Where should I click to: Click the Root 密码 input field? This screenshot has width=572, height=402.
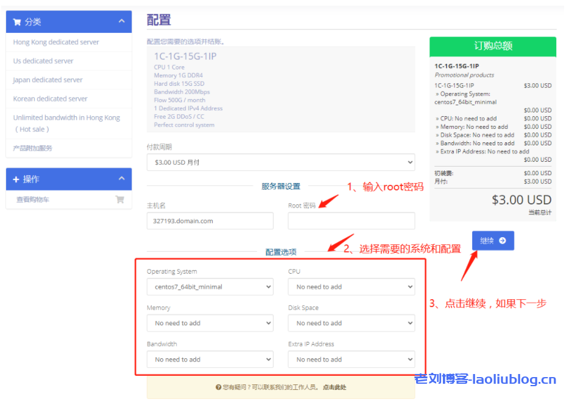pos(351,221)
